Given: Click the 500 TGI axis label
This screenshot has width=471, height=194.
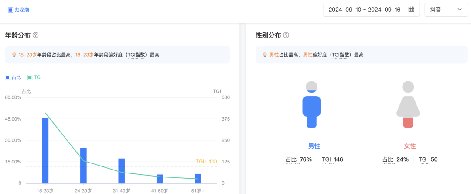Looking at the screenshot, I should tap(225, 97).
